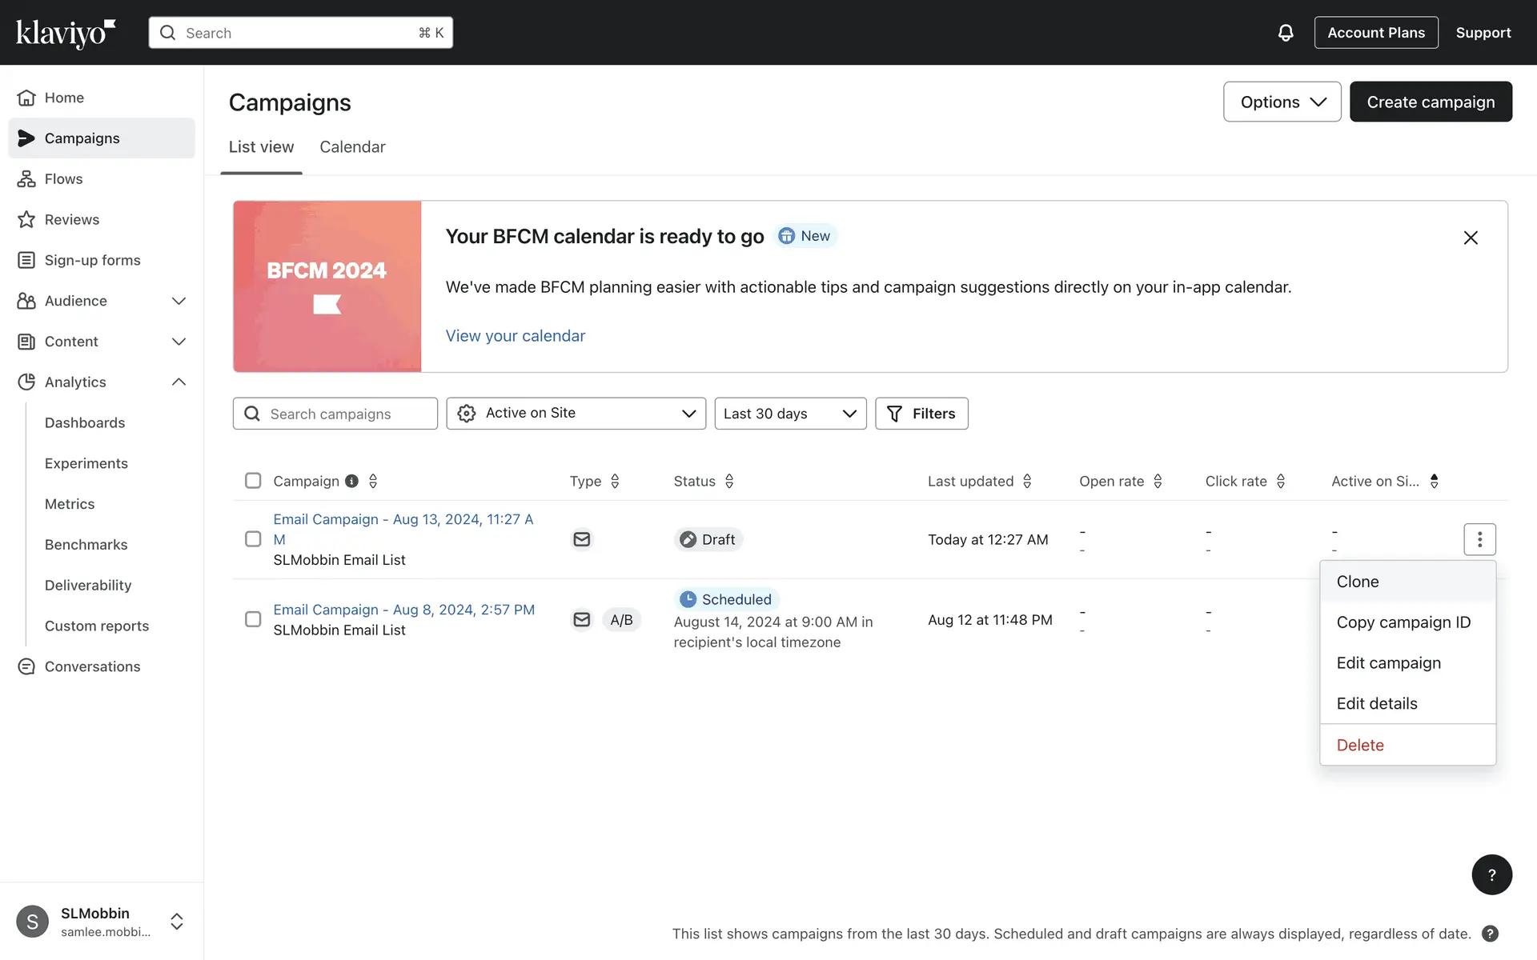This screenshot has height=960, width=1537.
Task: Check the Aug 13 email campaign checkbox
Action: tap(253, 539)
